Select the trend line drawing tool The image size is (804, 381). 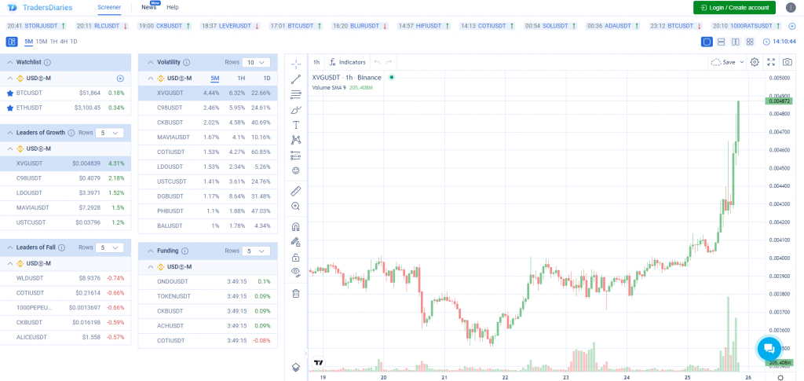(x=296, y=79)
